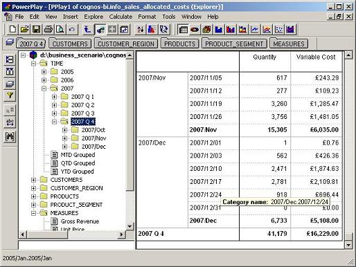The height and width of the screenshot is (267, 356).
Task: Select the single line chart display icon
Action: 255,29
